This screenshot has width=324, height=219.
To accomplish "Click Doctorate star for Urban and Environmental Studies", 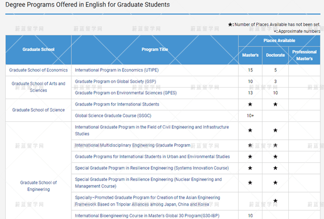I will pyautogui.click(x=275, y=156).
